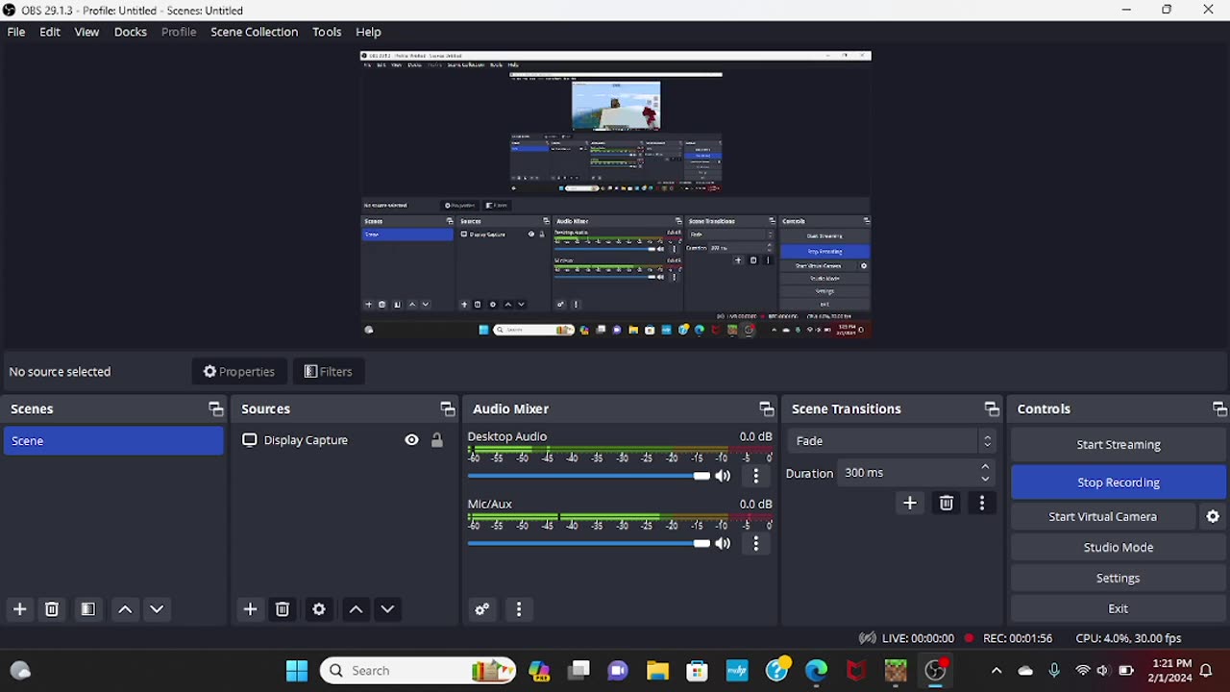Click the Exit button
The width and height of the screenshot is (1230, 692).
pyautogui.click(x=1119, y=609)
